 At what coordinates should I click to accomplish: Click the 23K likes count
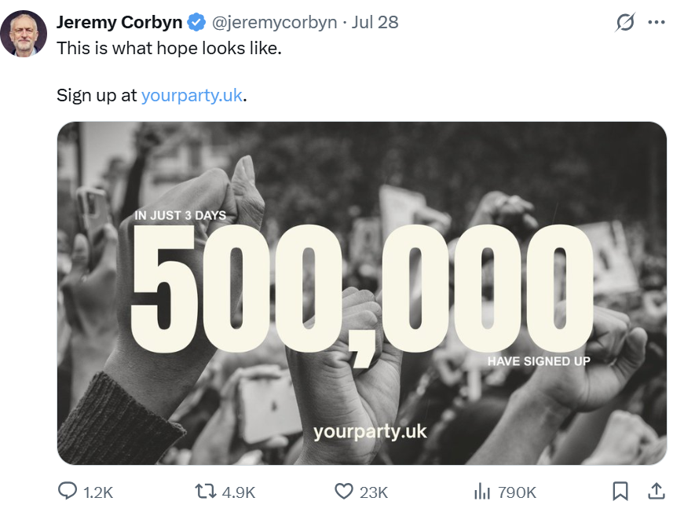[x=373, y=492]
